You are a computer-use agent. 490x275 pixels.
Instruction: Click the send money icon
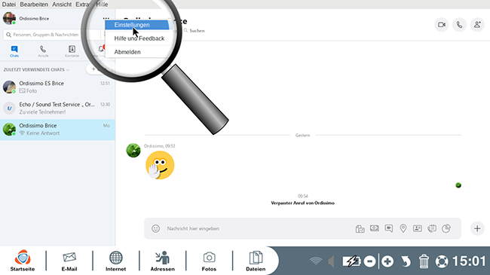coord(375,228)
